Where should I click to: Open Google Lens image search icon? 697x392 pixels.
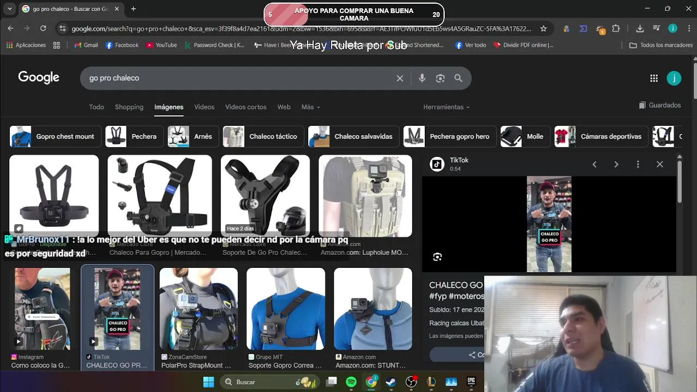(x=440, y=78)
